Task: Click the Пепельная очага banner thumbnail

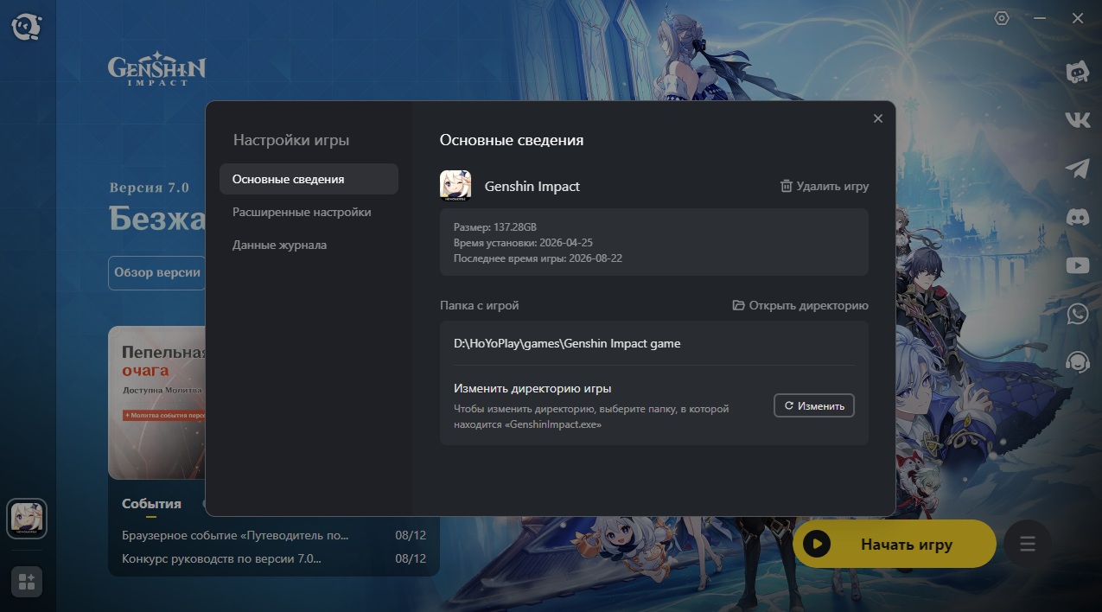Action: pyautogui.click(x=157, y=402)
